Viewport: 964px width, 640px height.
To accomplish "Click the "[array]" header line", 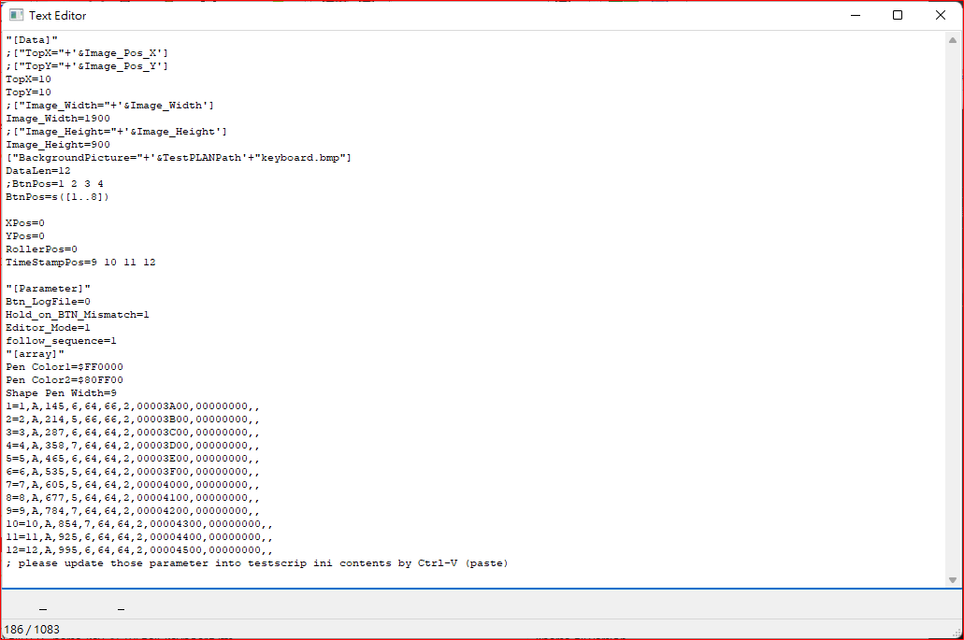I will tap(35, 354).
